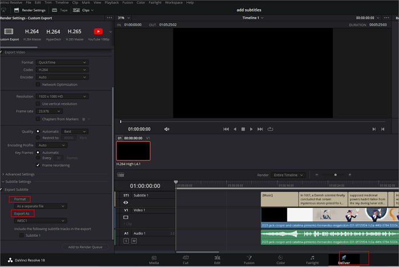Solo the Audio 1 track

click(126, 241)
